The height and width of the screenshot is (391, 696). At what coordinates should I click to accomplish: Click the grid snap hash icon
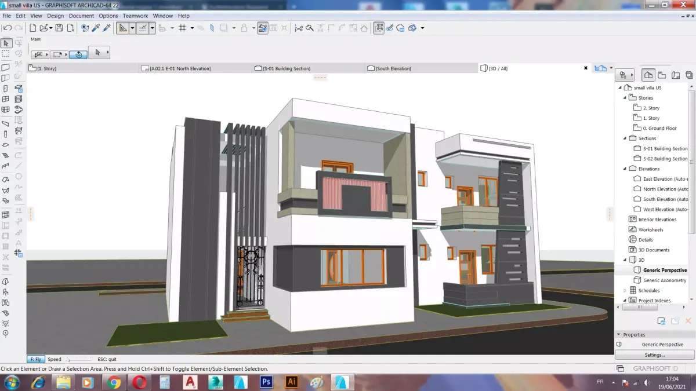[x=182, y=28]
